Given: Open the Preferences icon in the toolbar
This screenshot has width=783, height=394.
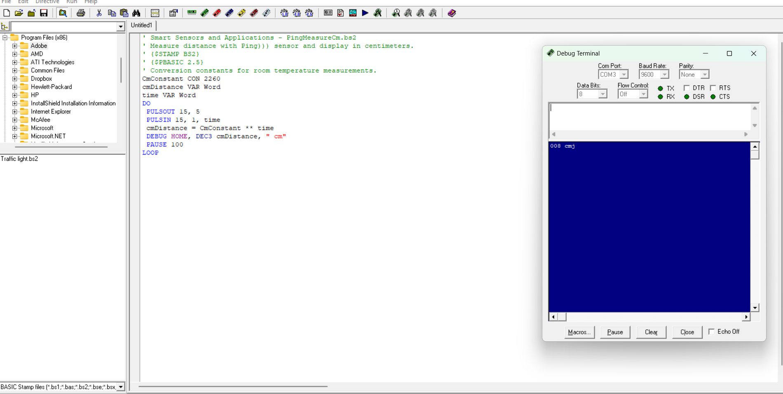Looking at the screenshot, I should click(173, 13).
